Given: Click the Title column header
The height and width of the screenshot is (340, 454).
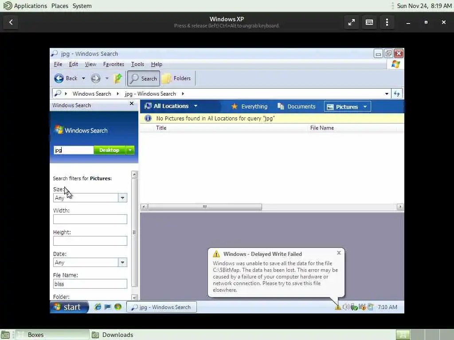Looking at the screenshot, I should (x=161, y=128).
